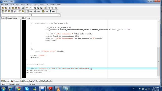Click the About Dev-C++ round icon
162x91 pixels.
point(23,11)
